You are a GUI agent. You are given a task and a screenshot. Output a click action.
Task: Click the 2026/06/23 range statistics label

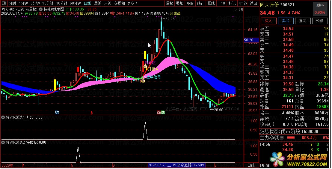(176, 165)
